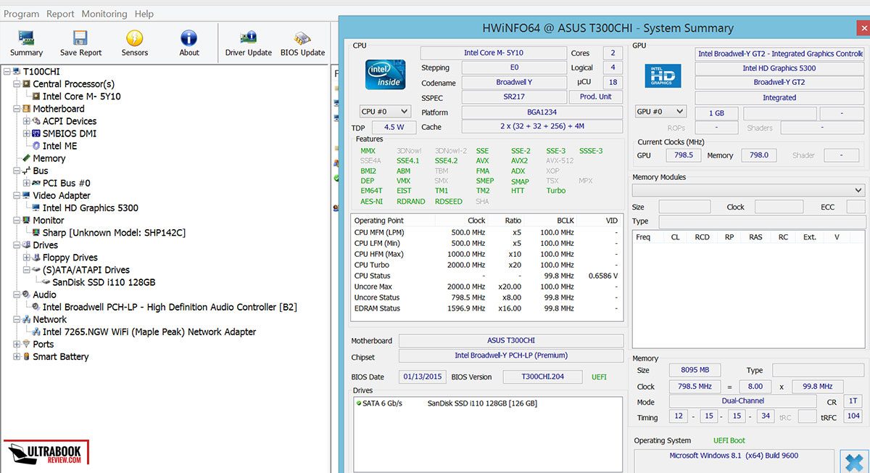Click the Bus node icon
The height and width of the screenshot is (473, 870).
[27, 170]
